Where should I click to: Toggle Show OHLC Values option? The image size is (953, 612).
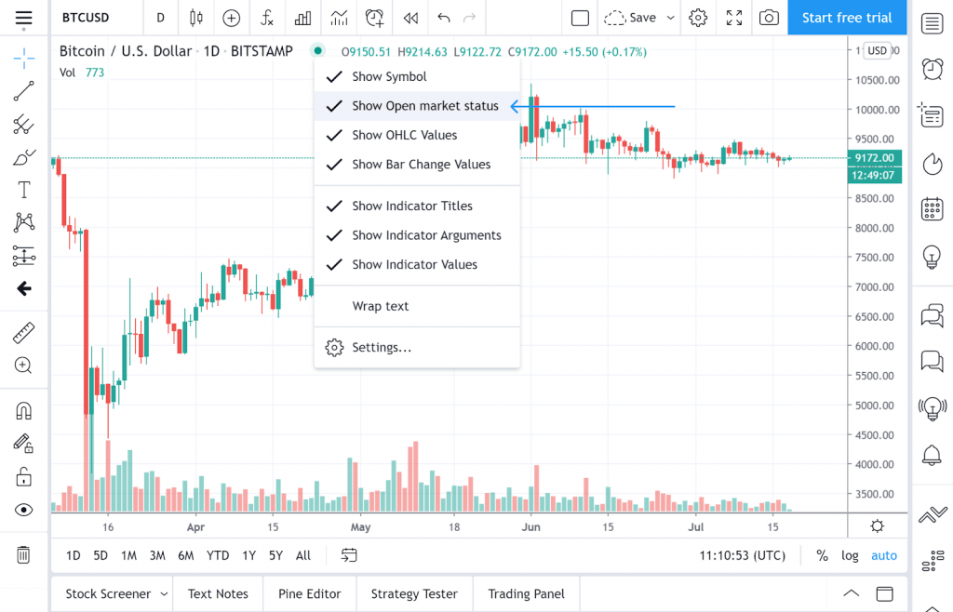[x=417, y=135]
